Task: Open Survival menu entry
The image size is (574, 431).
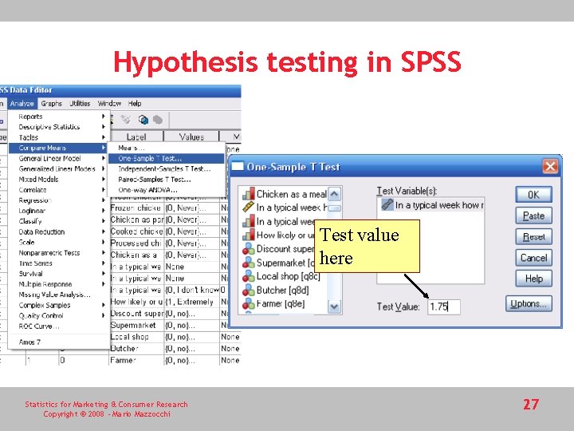Action: coord(58,274)
